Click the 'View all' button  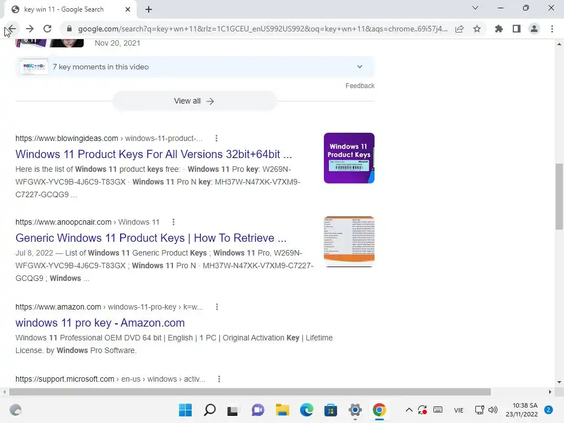[x=194, y=101]
